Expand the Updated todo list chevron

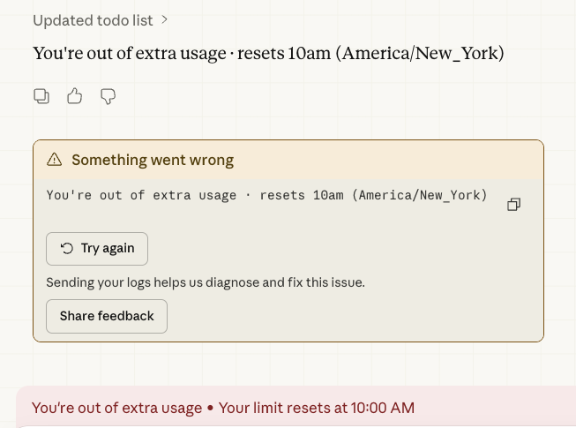point(164,19)
